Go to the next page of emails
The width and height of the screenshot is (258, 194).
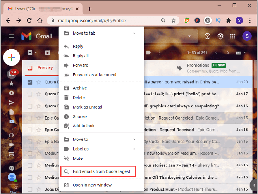[x=228, y=53]
